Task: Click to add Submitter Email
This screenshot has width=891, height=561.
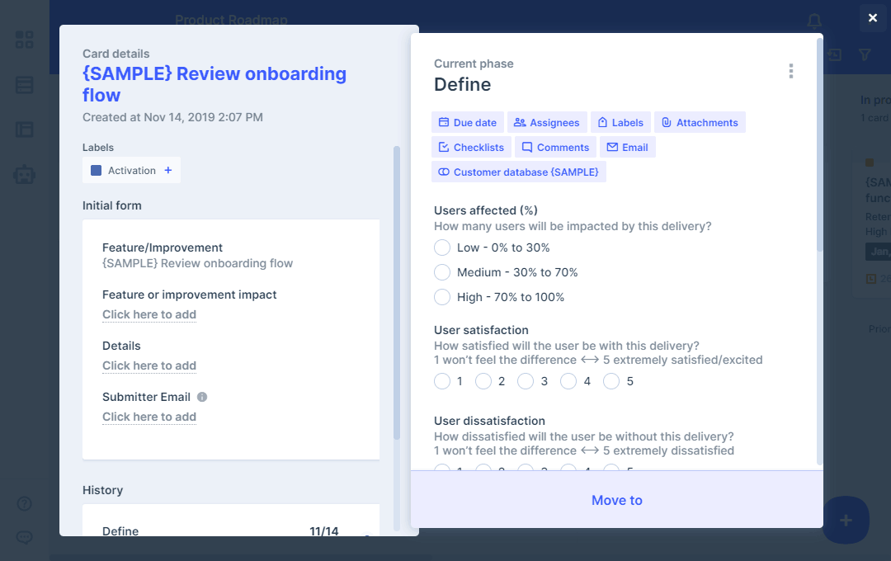Action: tap(149, 417)
